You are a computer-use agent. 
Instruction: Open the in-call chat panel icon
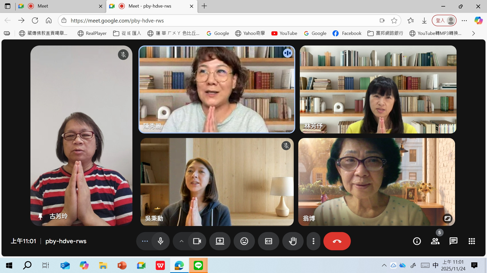tap(453, 241)
